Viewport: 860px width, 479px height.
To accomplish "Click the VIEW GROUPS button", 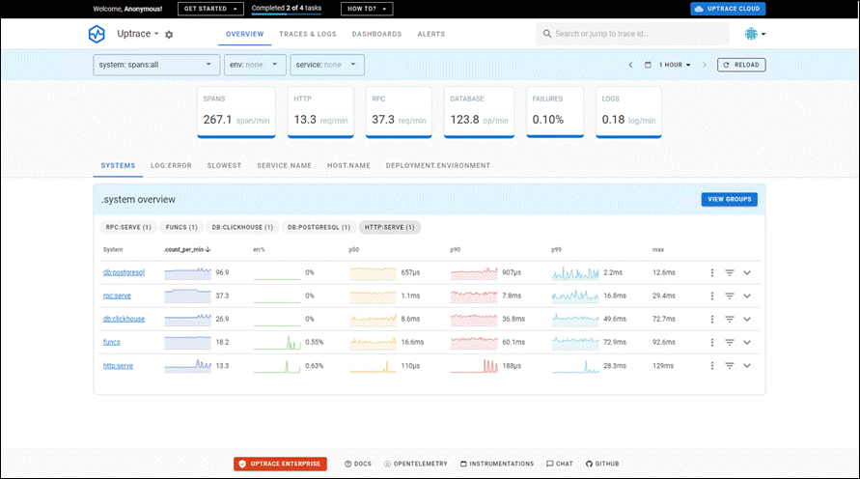I will [x=730, y=199].
